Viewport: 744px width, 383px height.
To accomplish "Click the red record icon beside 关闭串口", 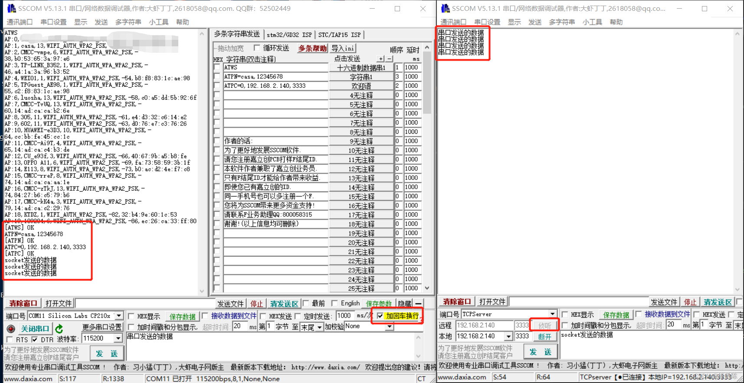I will (11, 329).
